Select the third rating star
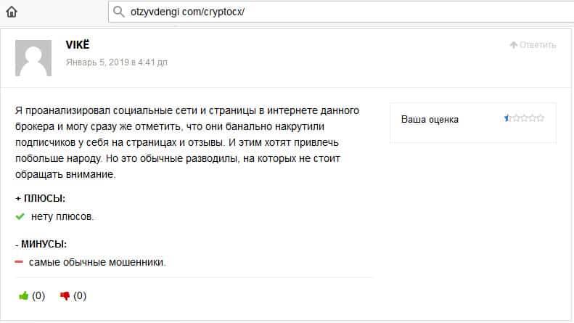 coord(524,118)
